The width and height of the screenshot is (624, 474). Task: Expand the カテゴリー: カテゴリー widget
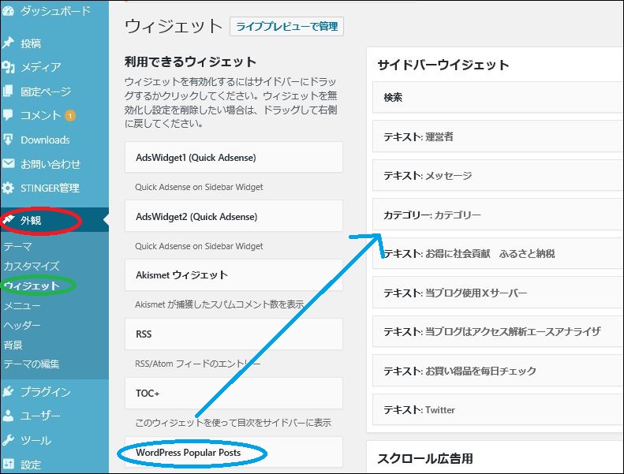[x=498, y=215]
